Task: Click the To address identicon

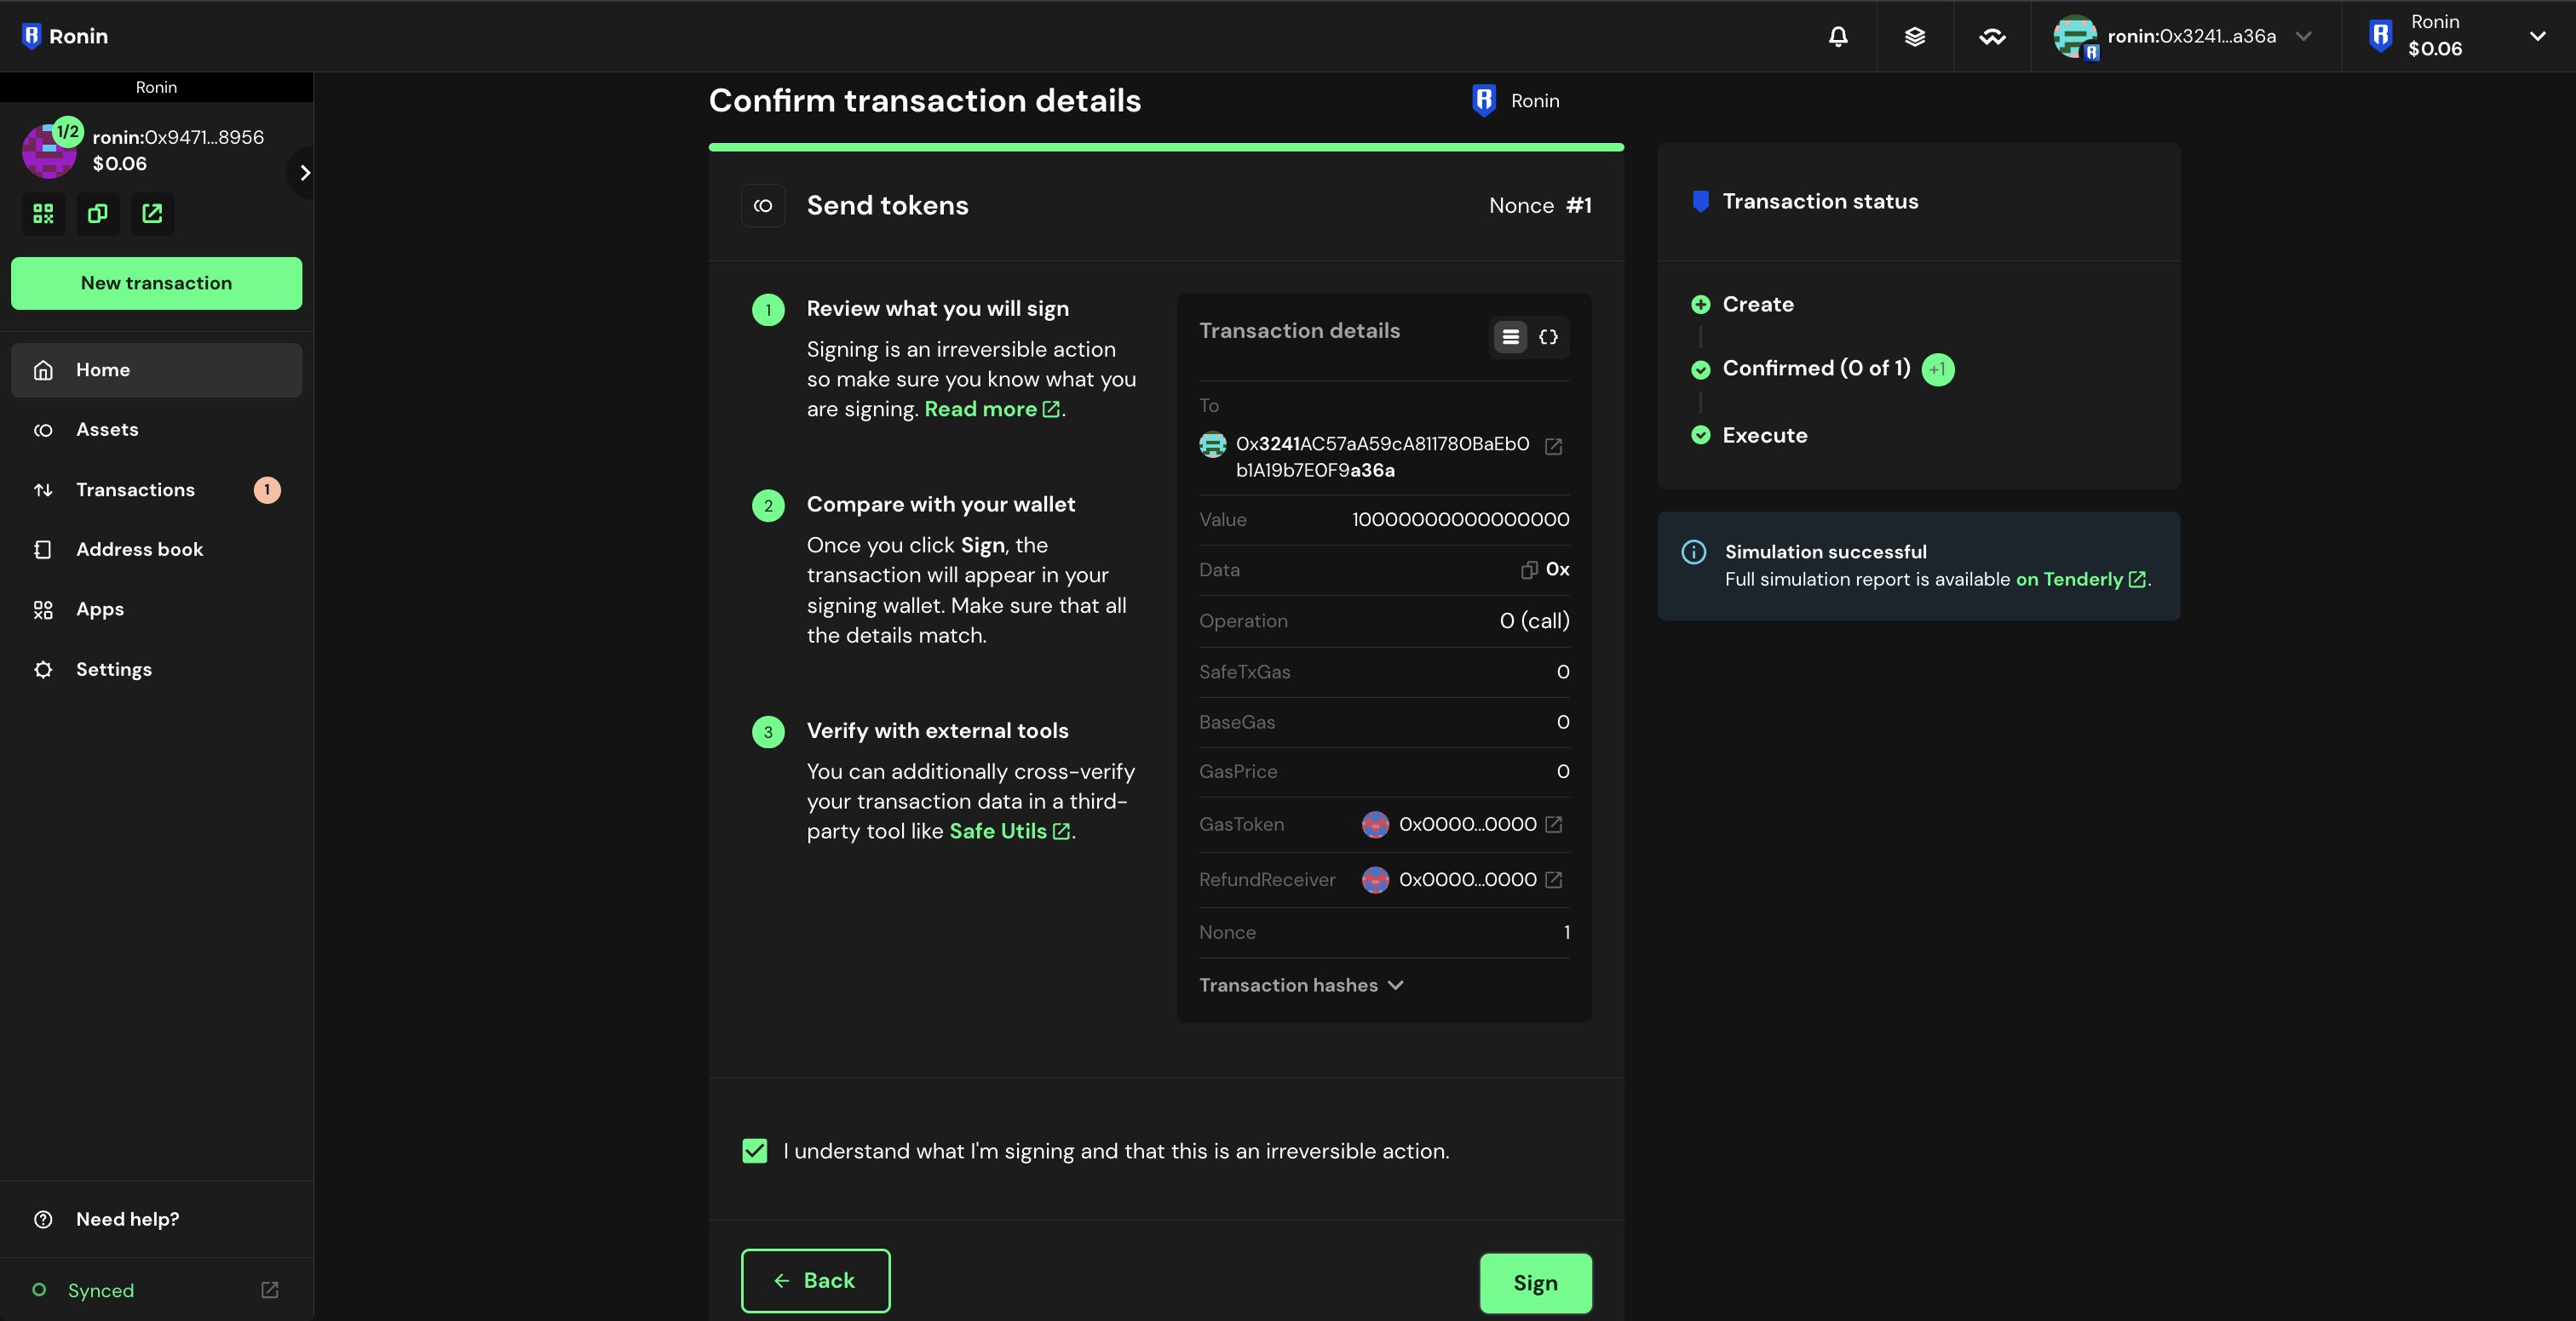Action: [x=1212, y=444]
